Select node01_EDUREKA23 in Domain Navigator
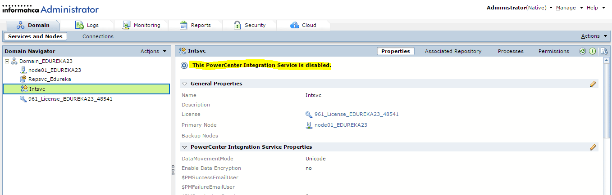 (55, 70)
